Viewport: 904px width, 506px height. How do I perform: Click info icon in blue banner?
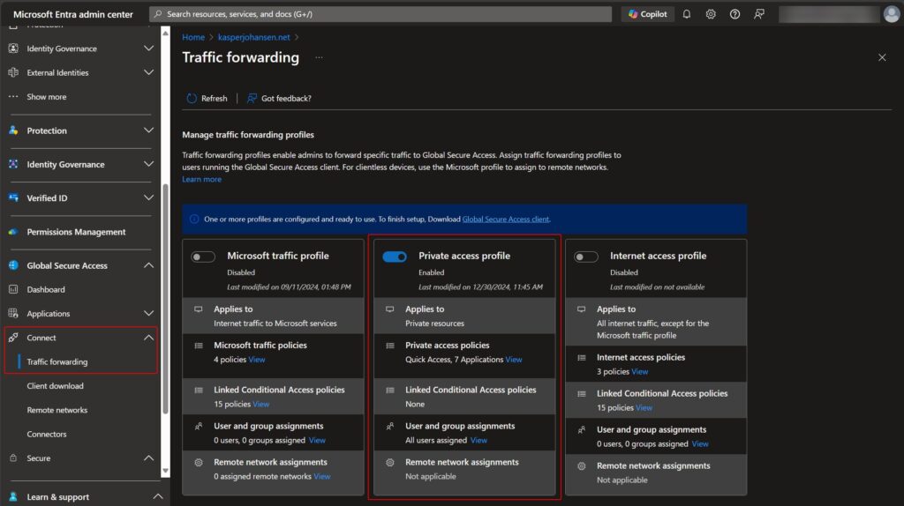(x=194, y=219)
